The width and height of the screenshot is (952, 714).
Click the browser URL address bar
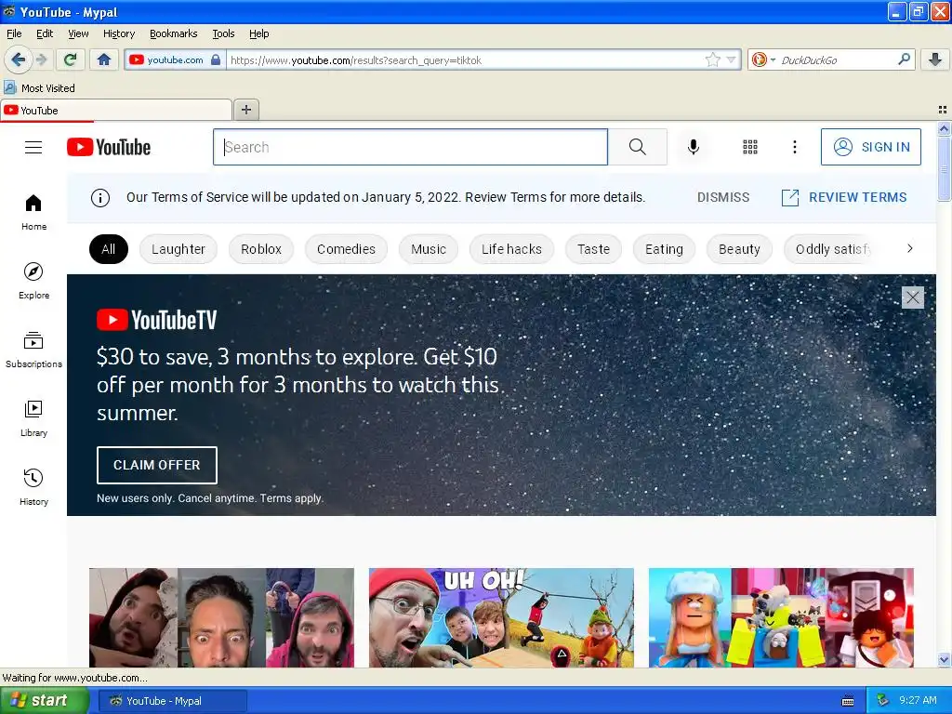coord(465,60)
